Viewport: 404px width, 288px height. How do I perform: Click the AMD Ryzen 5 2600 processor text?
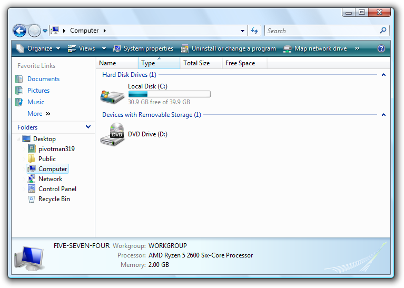201,255
